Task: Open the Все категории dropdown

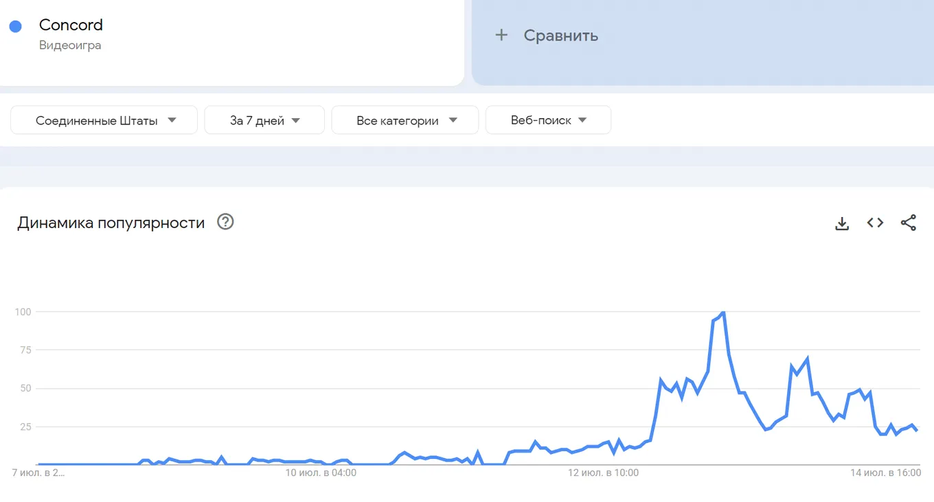Action: click(405, 120)
